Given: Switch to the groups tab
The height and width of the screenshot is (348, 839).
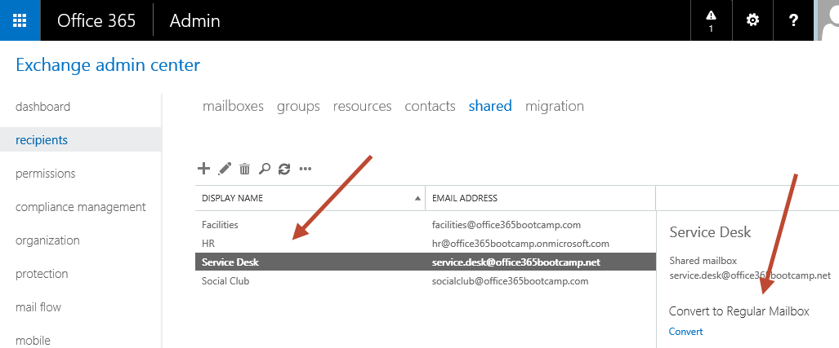Looking at the screenshot, I should (298, 106).
